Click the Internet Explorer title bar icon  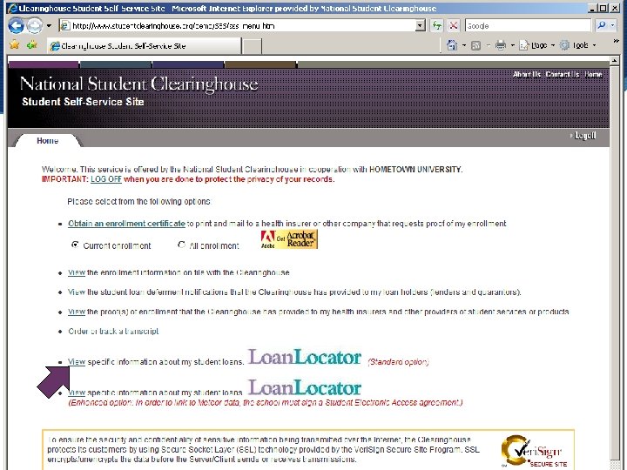(13, 8)
